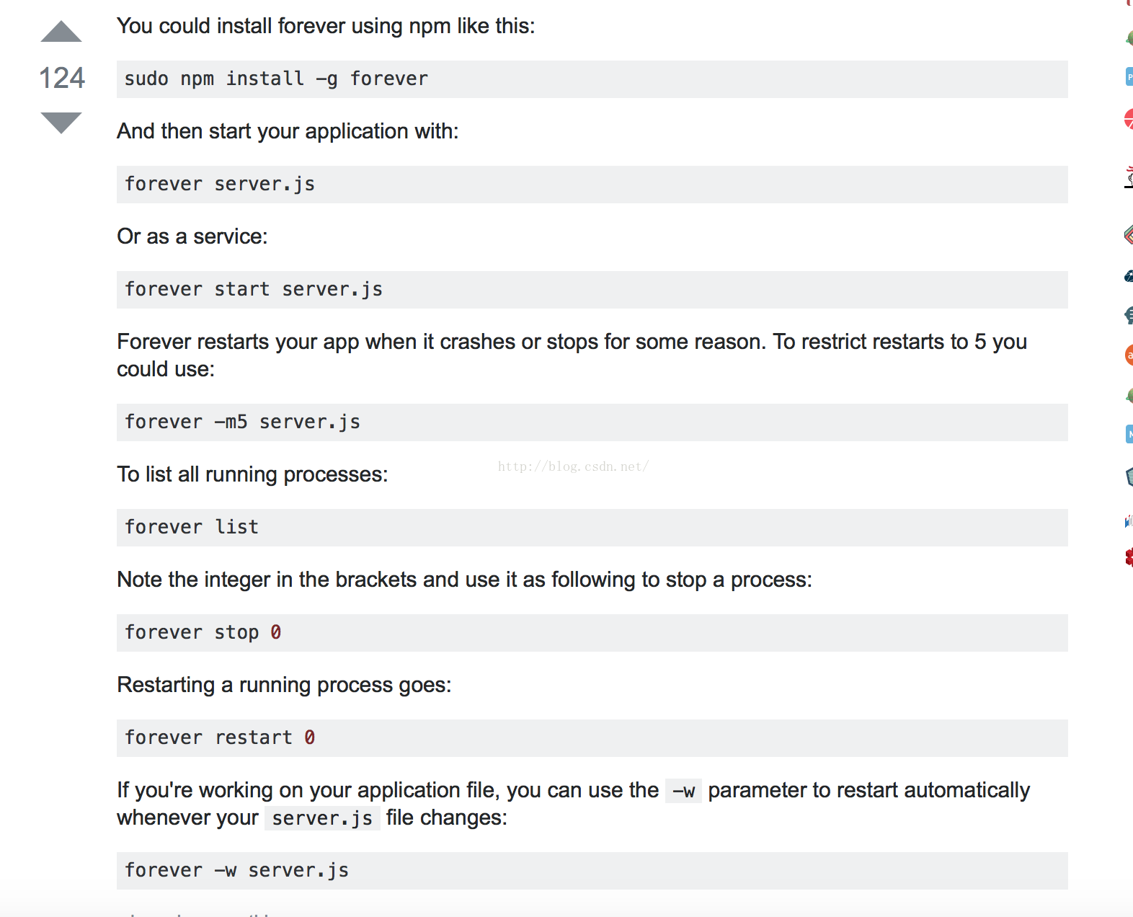This screenshot has width=1133, height=917.
Task: Open the dark teal head icon at right
Action: (x=1129, y=315)
